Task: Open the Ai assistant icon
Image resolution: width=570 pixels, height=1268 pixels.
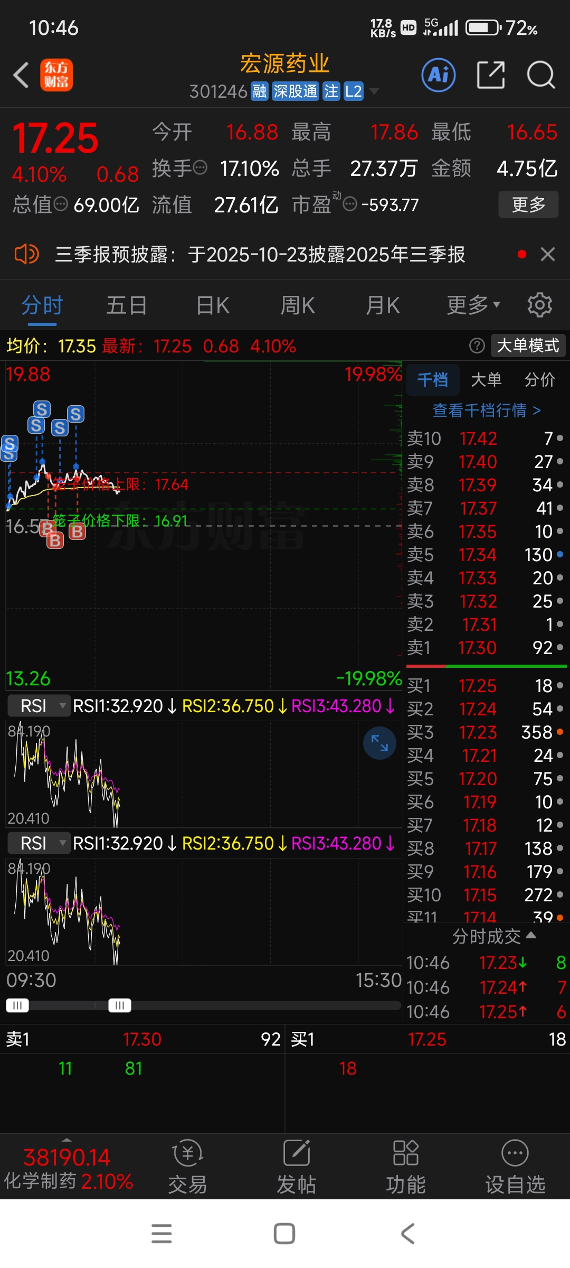Action: [439, 75]
